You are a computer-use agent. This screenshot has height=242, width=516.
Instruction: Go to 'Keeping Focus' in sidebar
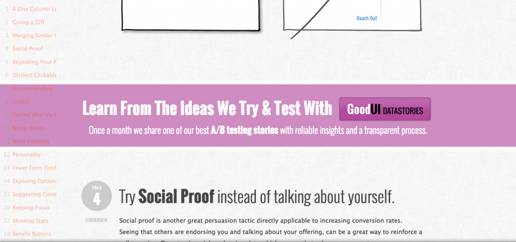(x=30, y=207)
